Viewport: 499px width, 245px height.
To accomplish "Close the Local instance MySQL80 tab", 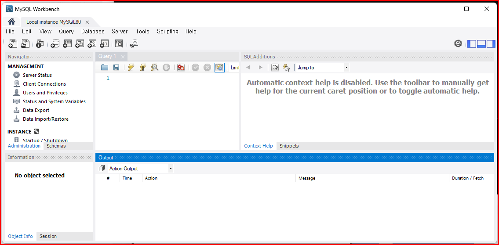I will 87,22.
